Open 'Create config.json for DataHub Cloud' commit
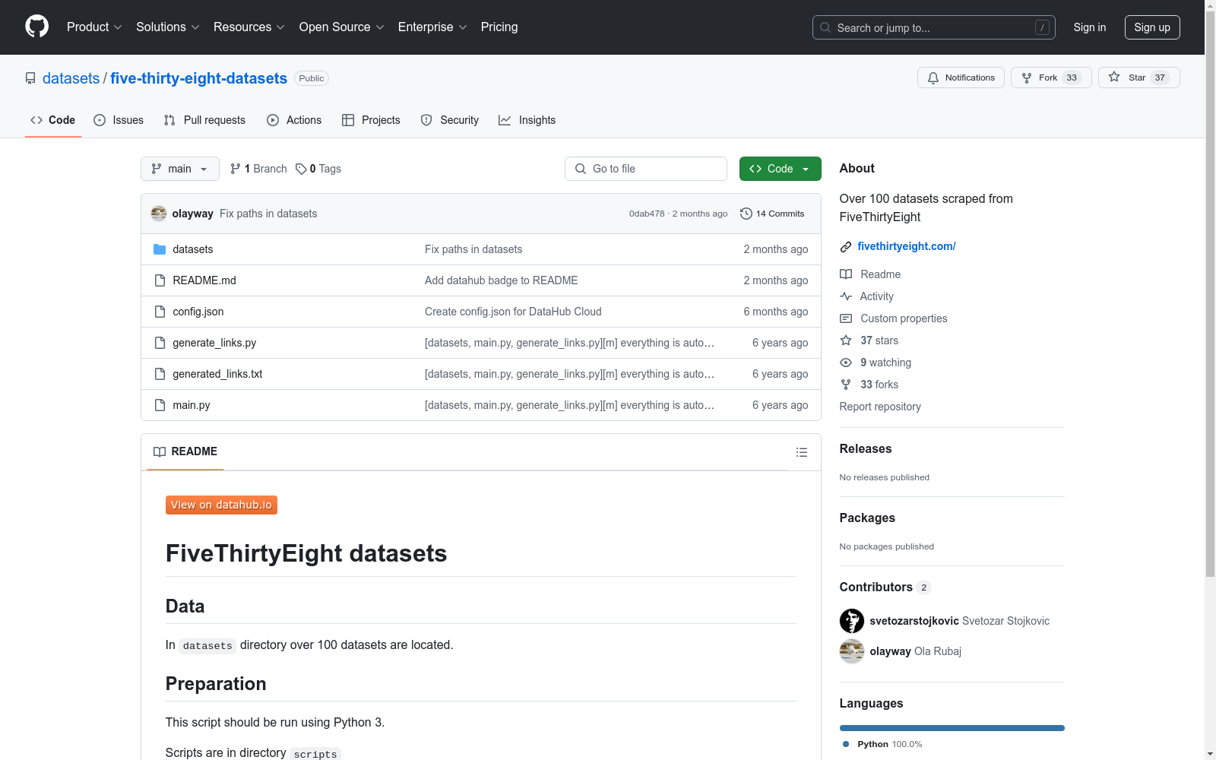1216x760 pixels. pos(513,312)
